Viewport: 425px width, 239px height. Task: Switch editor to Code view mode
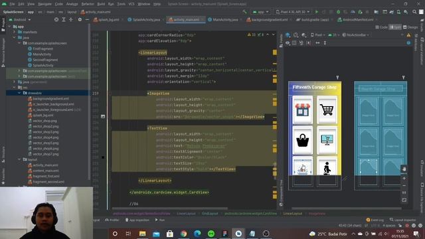382,27
